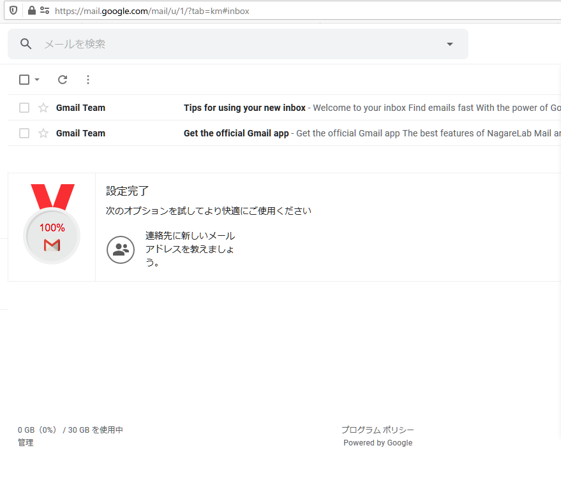
Task: Open the プログラム ポリシー link
Action: tap(377, 430)
